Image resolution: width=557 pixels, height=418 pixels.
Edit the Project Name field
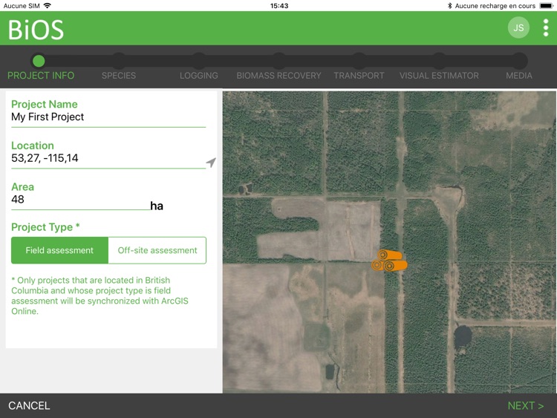108,117
